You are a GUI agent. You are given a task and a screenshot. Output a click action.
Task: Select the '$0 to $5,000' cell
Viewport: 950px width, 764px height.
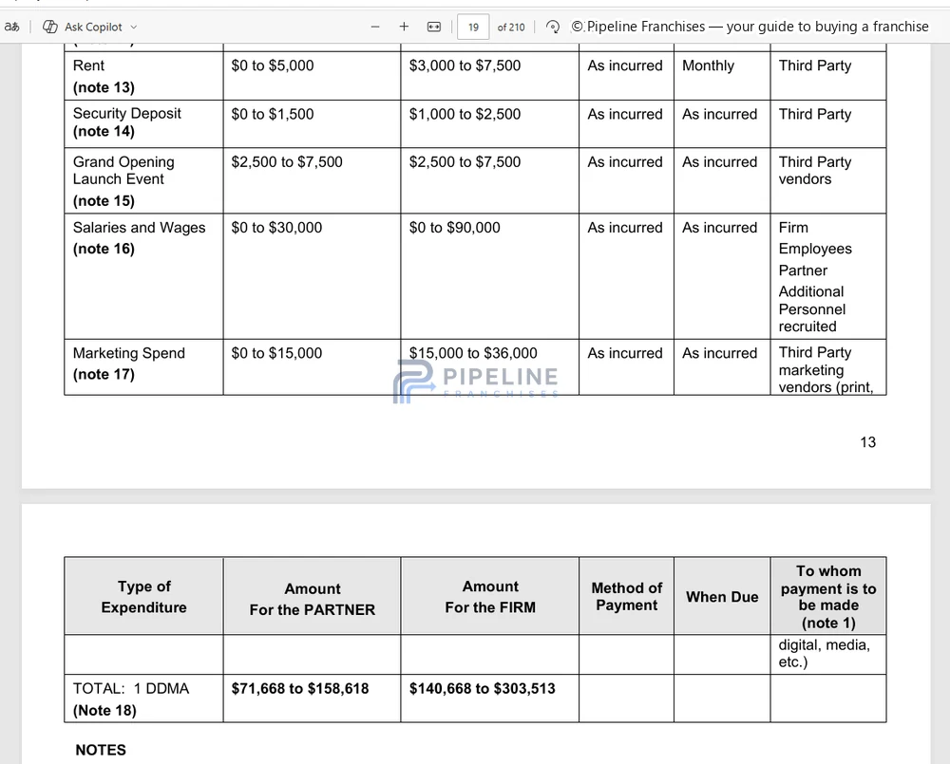tap(273, 65)
